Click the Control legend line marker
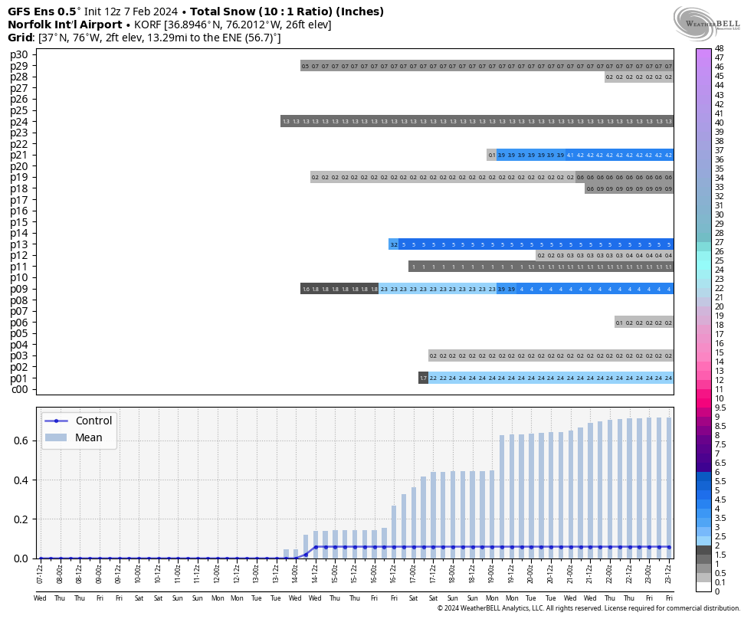 56,421
